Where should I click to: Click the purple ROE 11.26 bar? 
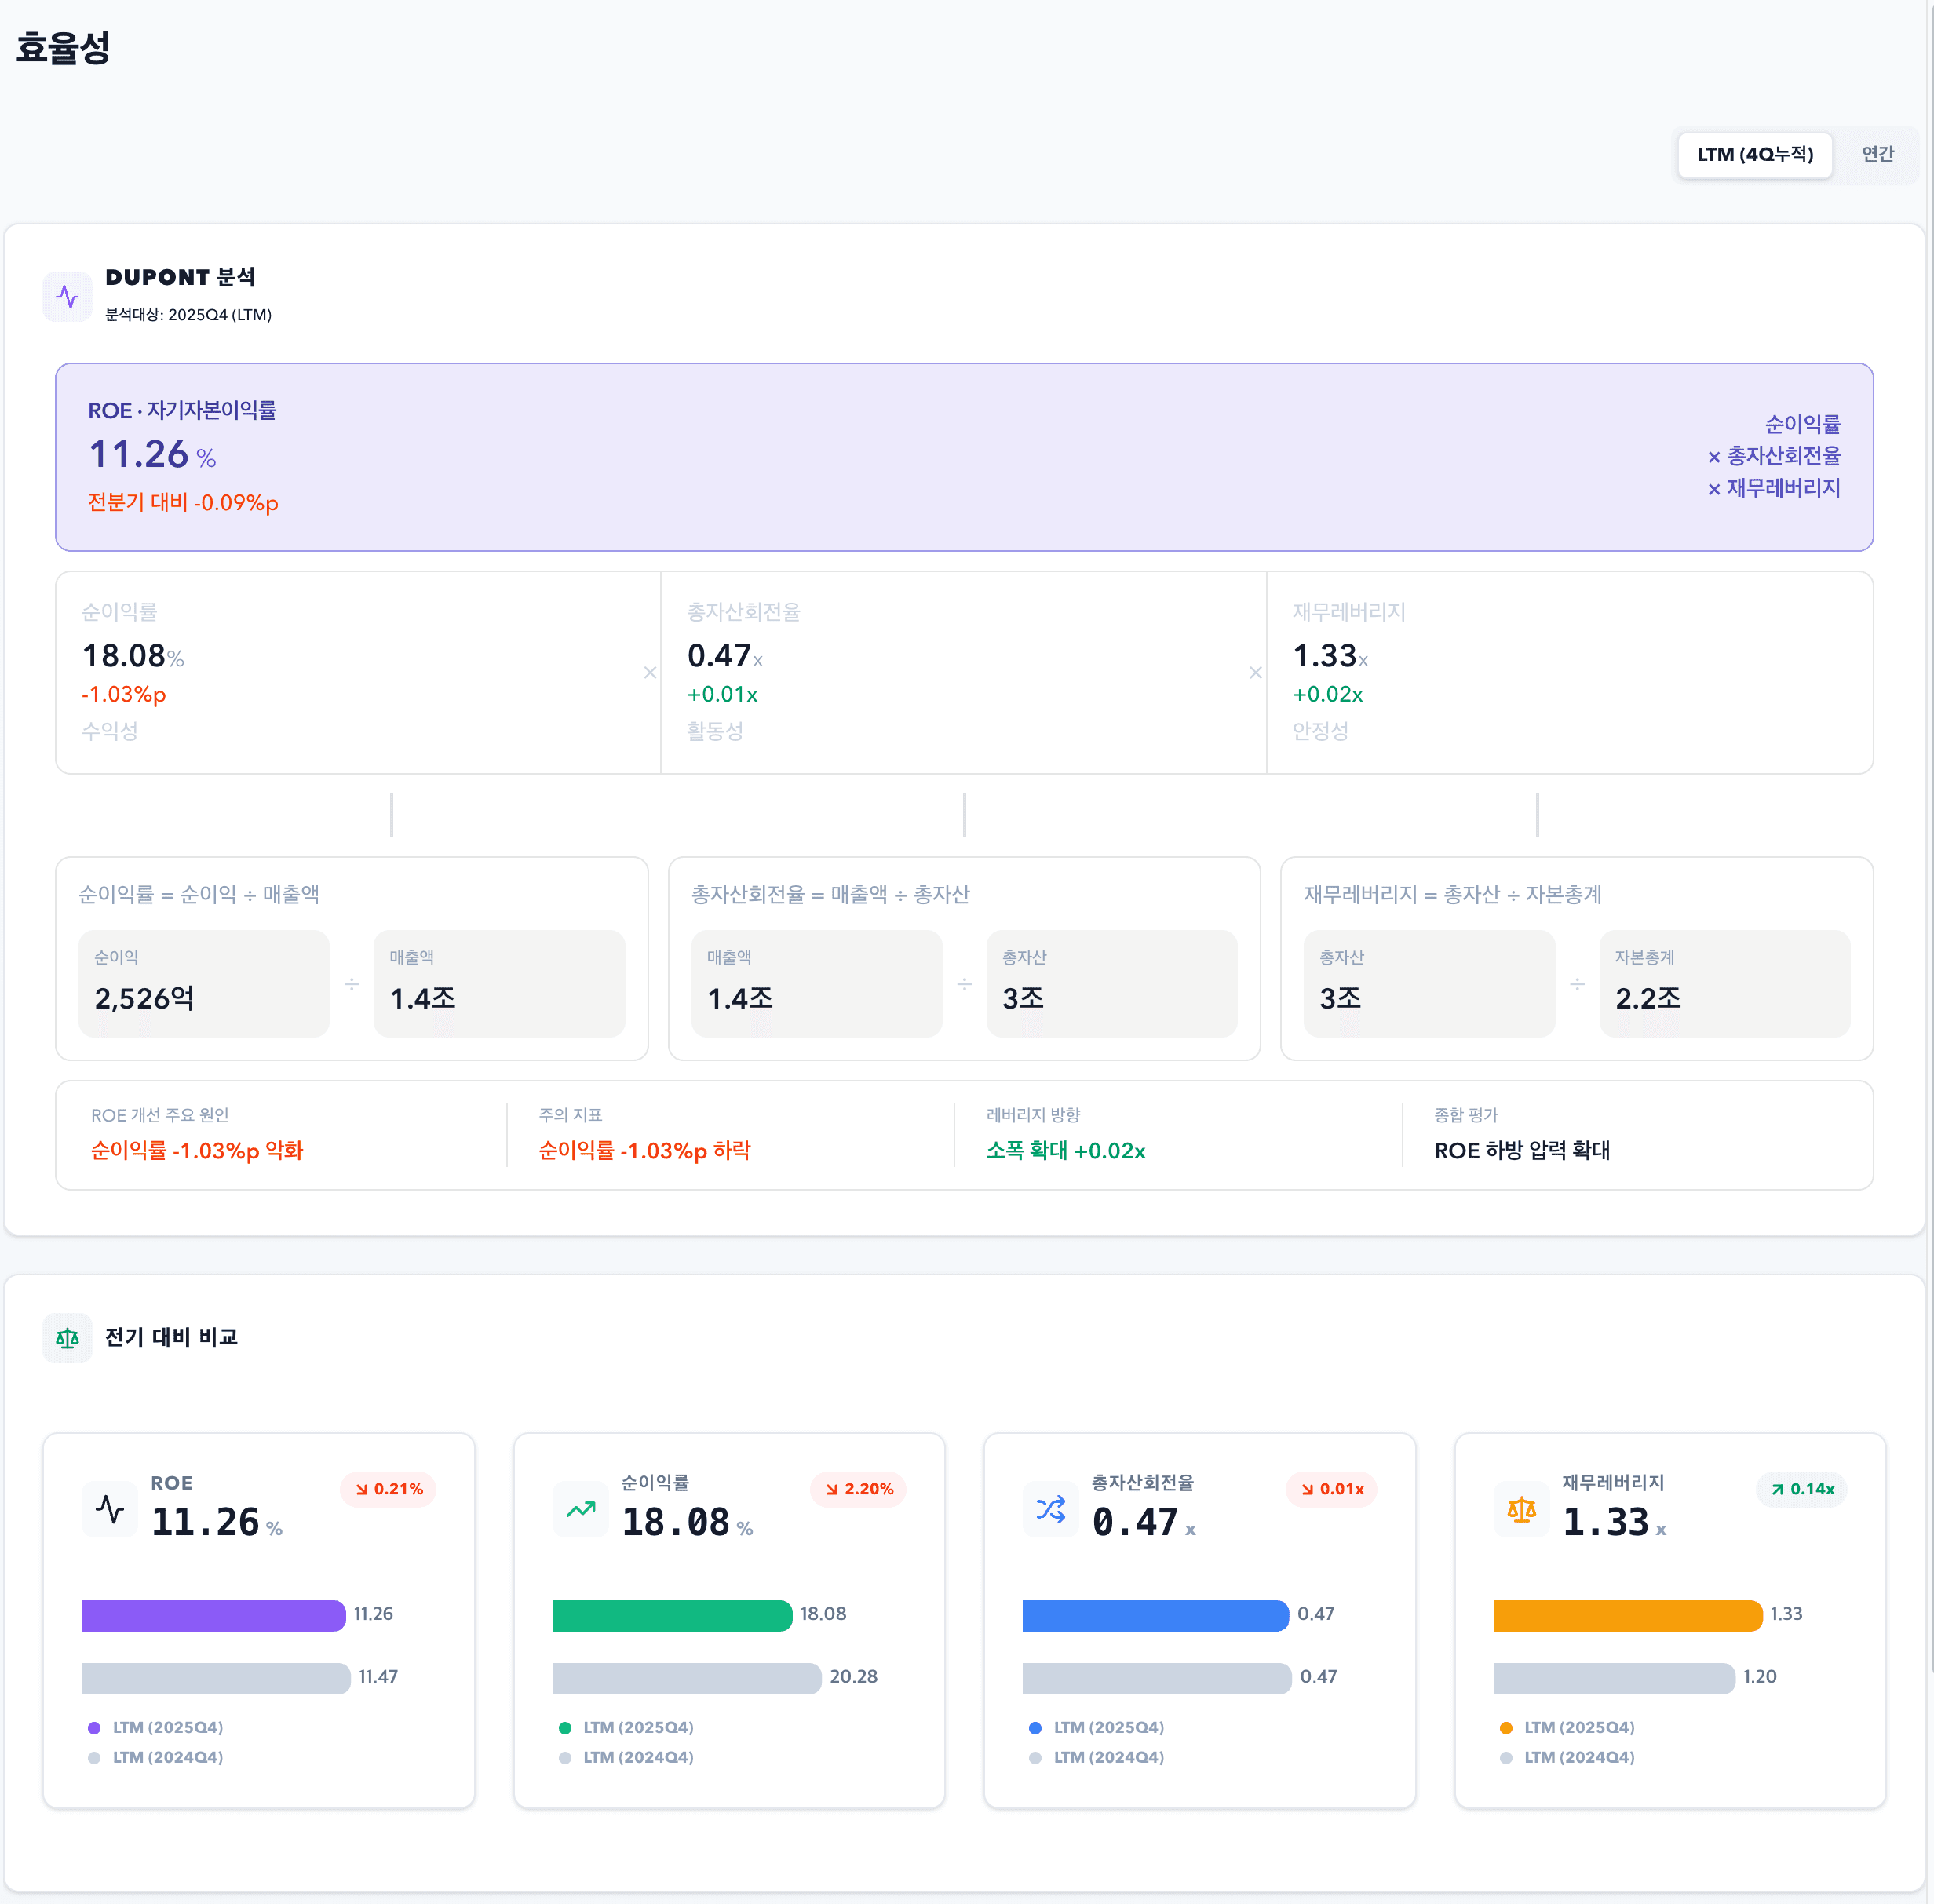(213, 1615)
